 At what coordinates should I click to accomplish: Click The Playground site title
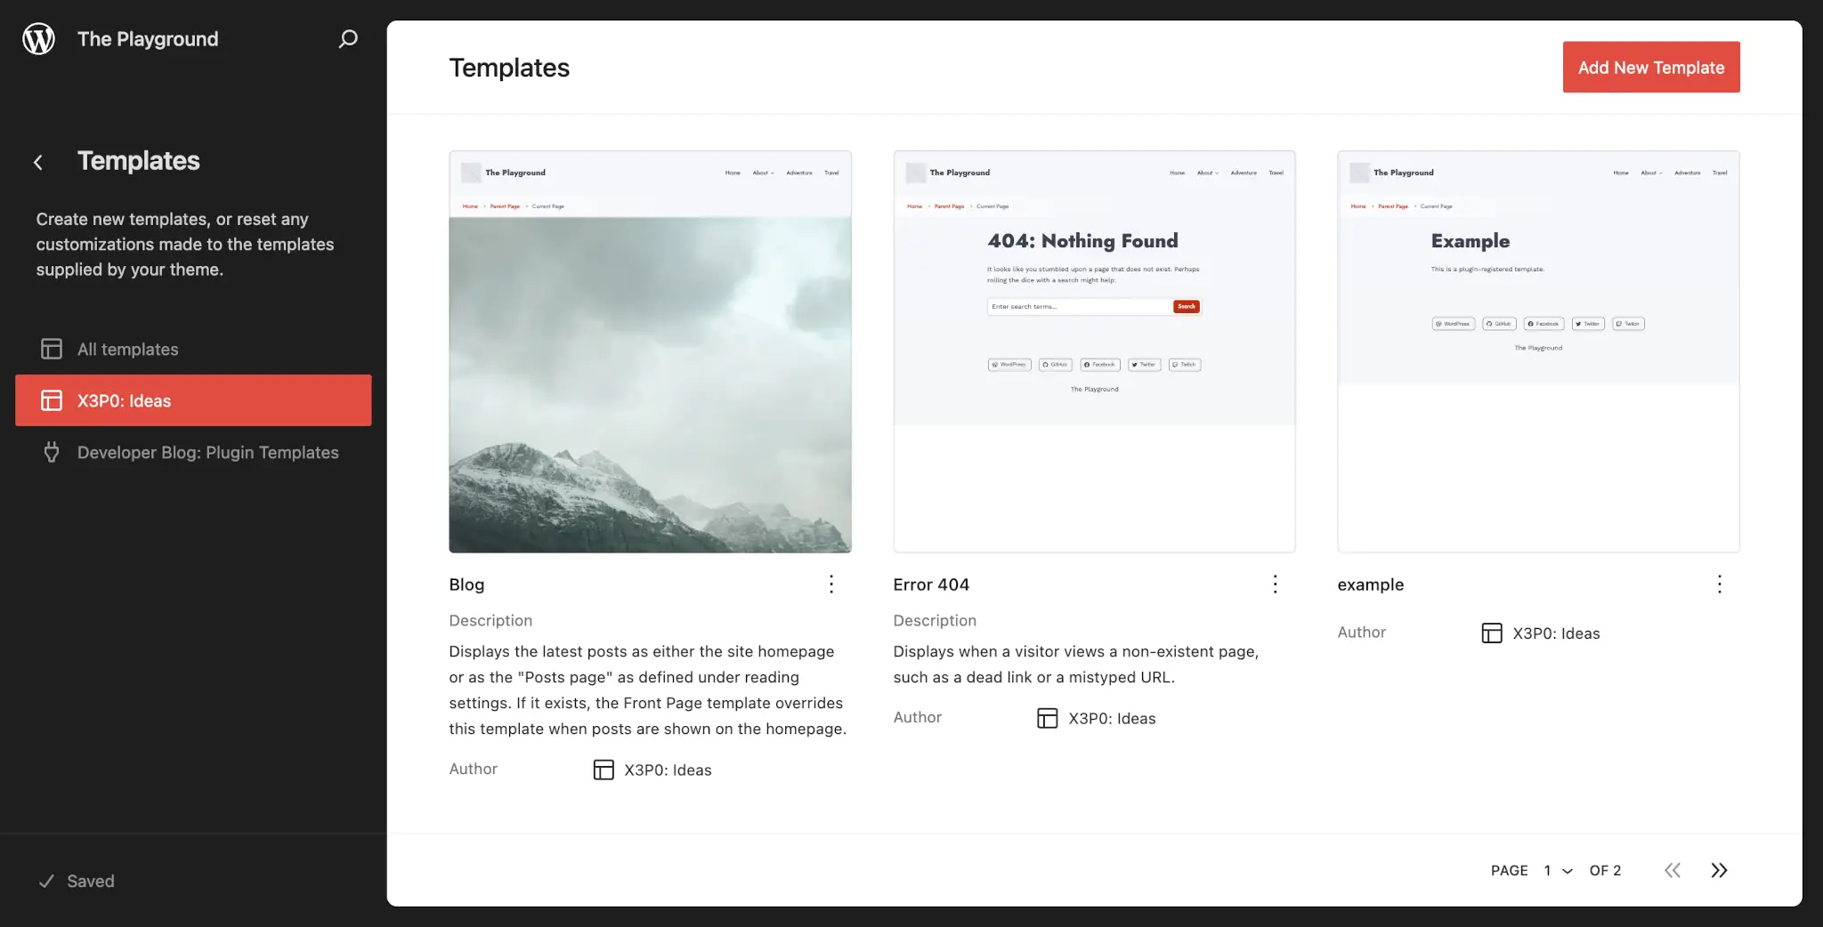(x=148, y=39)
